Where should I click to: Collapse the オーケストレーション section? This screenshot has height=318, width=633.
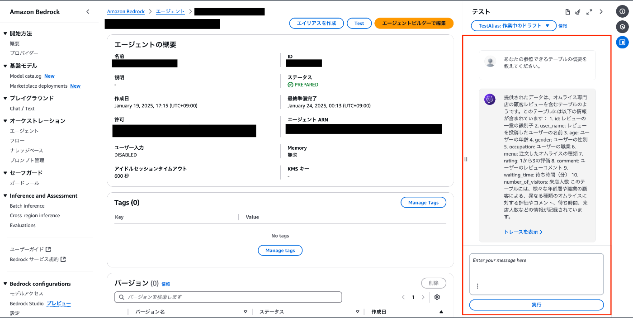tap(5, 121)
